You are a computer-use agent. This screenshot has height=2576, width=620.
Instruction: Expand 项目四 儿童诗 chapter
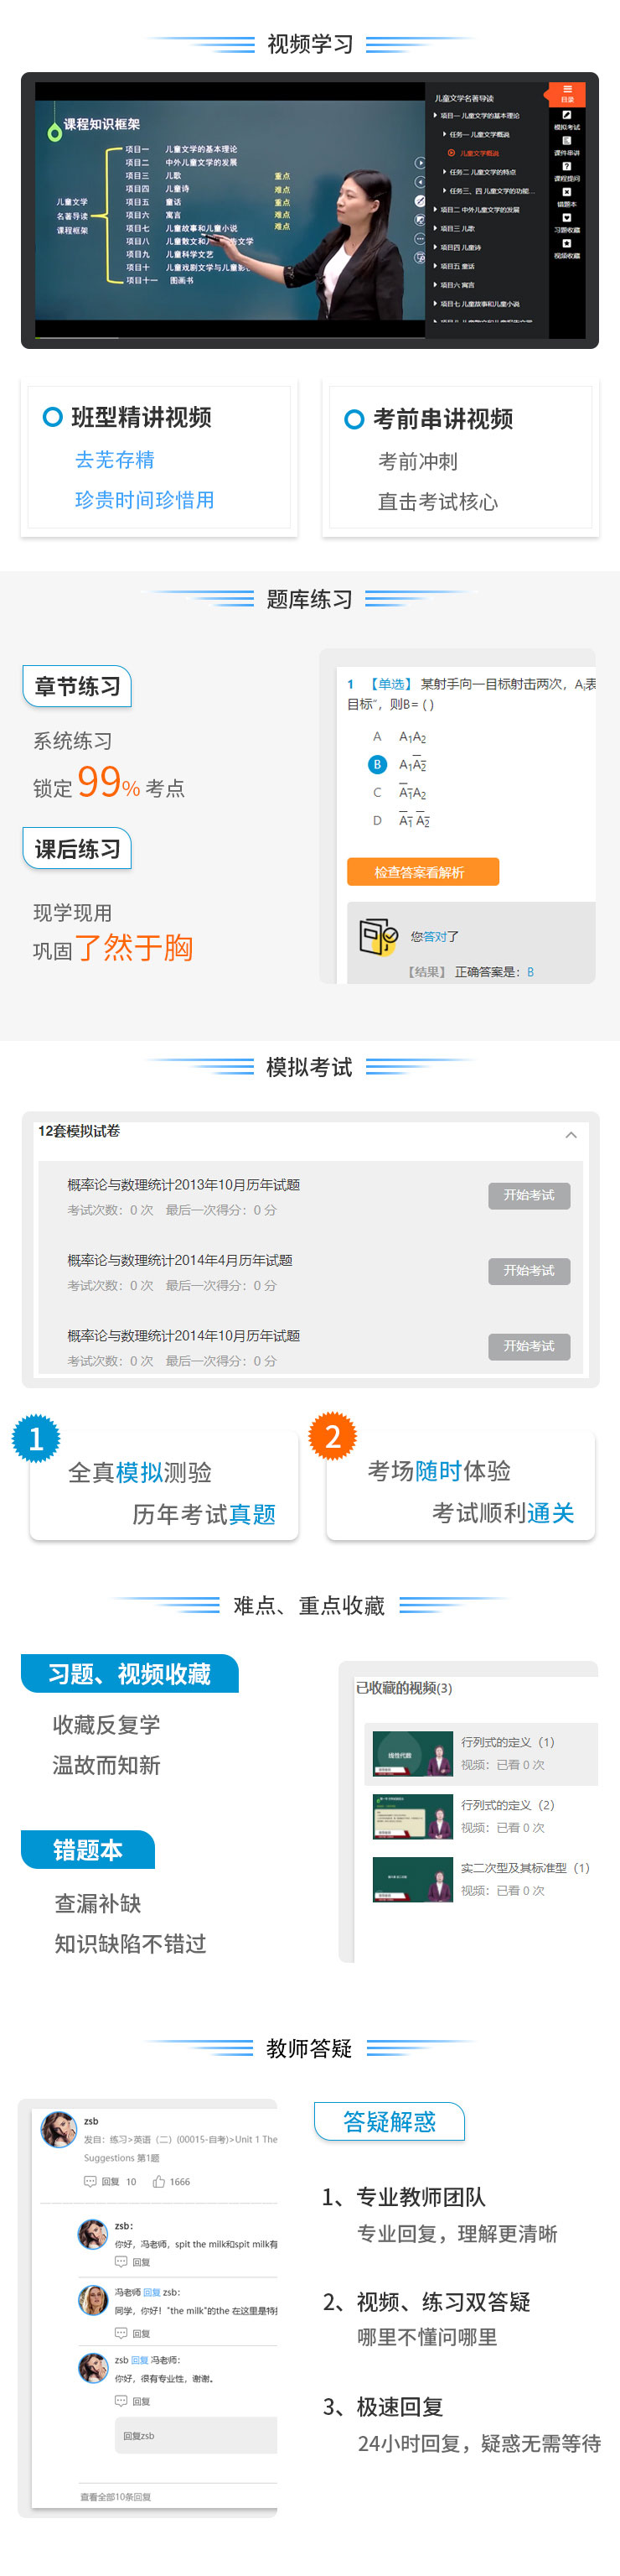457,247
